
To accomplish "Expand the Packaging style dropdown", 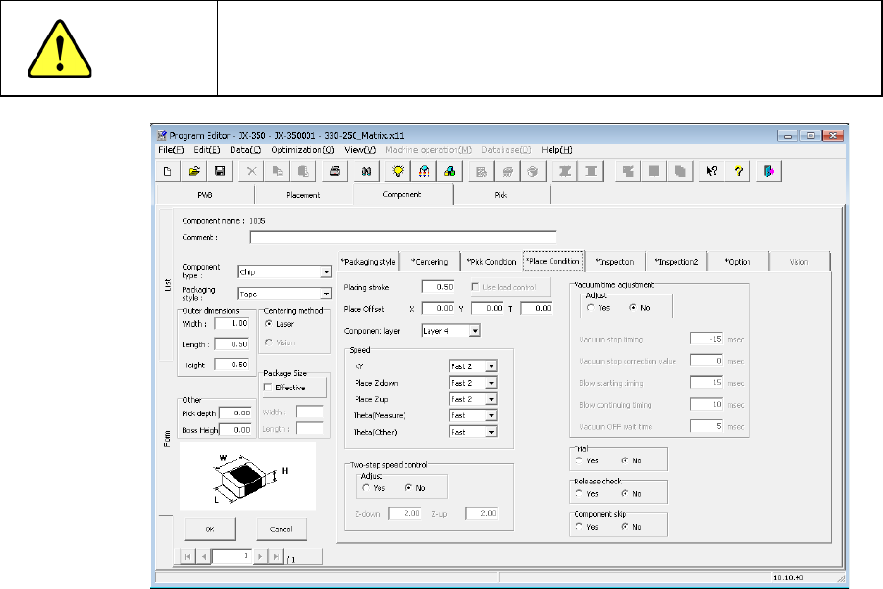I will [326, 294].
